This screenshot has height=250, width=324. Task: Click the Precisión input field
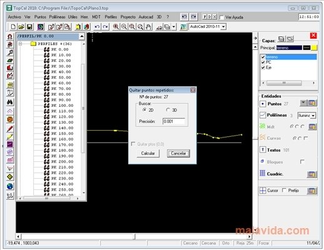[x=174, y=121]
